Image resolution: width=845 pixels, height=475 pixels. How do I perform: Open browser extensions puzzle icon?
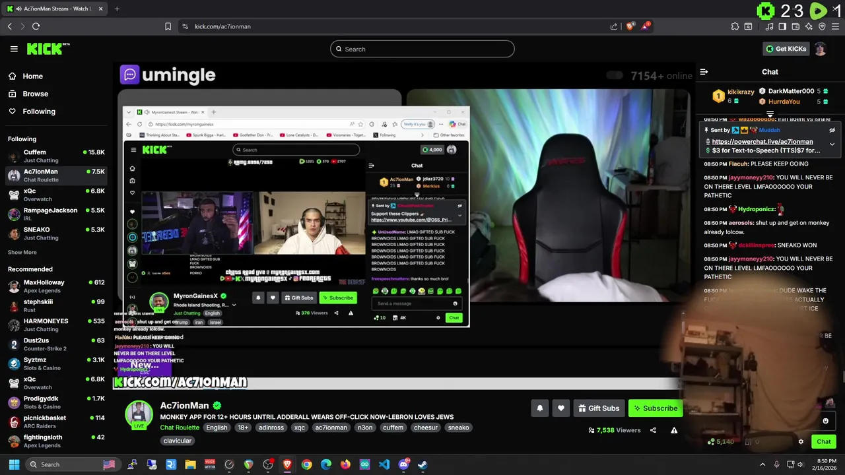click(735, 26)
